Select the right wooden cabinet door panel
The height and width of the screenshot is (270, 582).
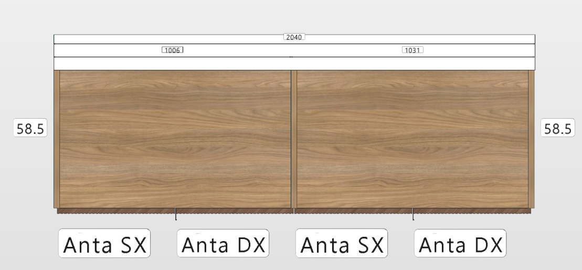coord(412,139)
